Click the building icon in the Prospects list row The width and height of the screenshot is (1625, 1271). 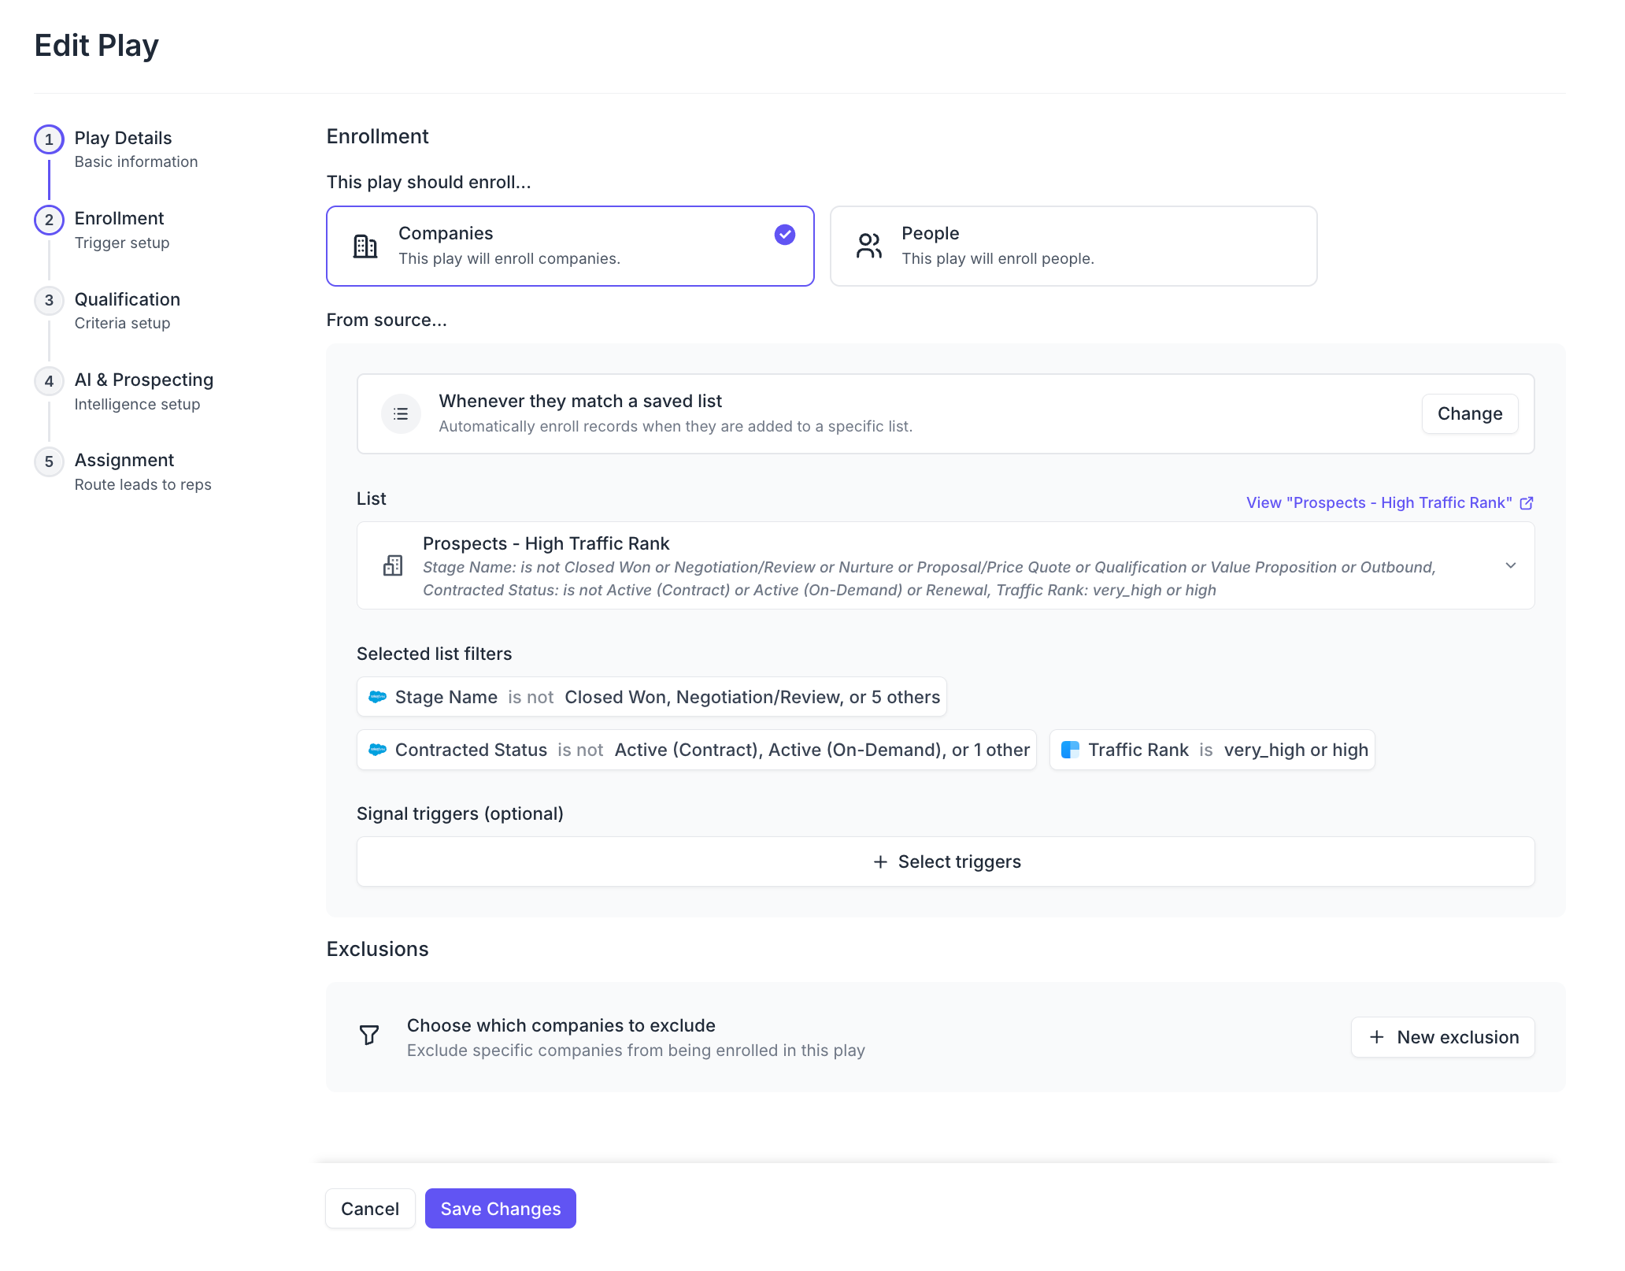[393, 565]
